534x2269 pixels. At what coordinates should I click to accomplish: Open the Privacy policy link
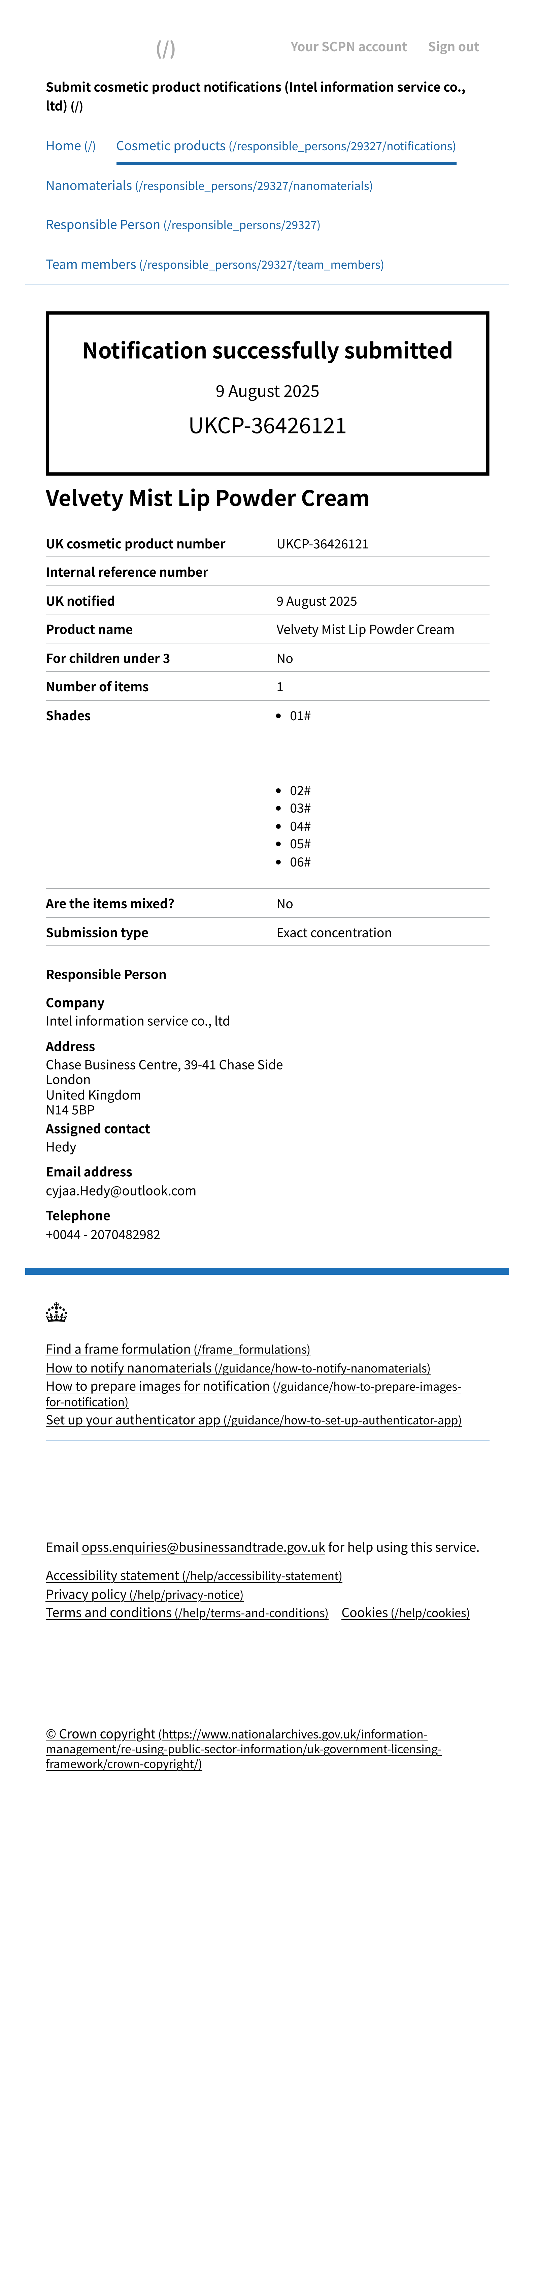point(144,1594)
